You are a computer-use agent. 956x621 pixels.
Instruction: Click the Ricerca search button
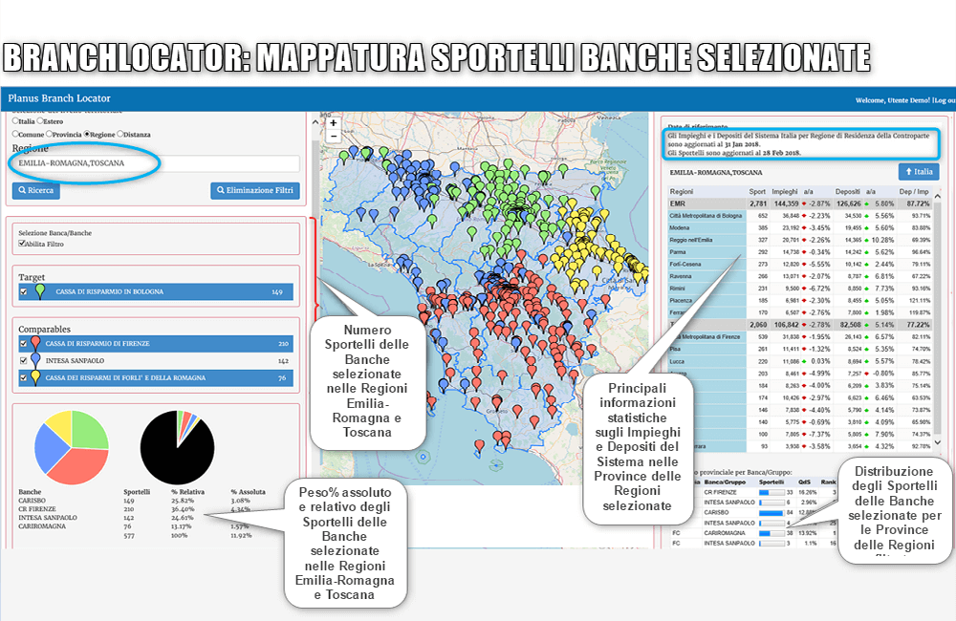(36, 191)
